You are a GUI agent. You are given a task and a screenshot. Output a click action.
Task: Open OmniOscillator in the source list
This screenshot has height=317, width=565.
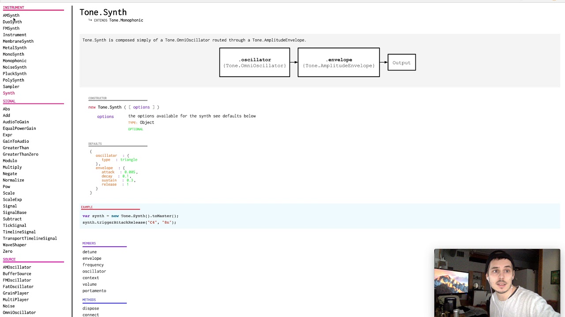19,313
